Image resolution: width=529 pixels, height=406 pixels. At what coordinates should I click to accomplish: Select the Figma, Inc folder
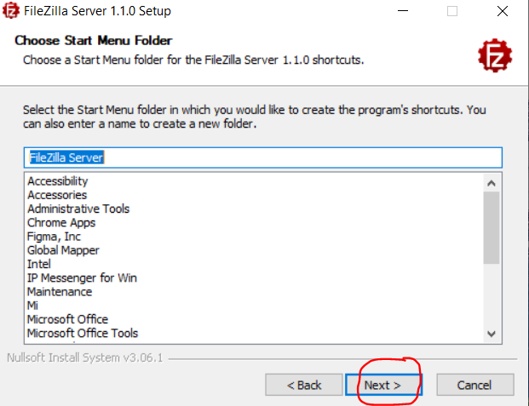point(55,237)
